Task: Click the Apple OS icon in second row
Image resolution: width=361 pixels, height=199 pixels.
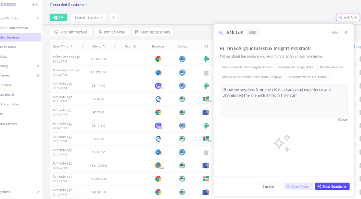Action: click(206, 73)
